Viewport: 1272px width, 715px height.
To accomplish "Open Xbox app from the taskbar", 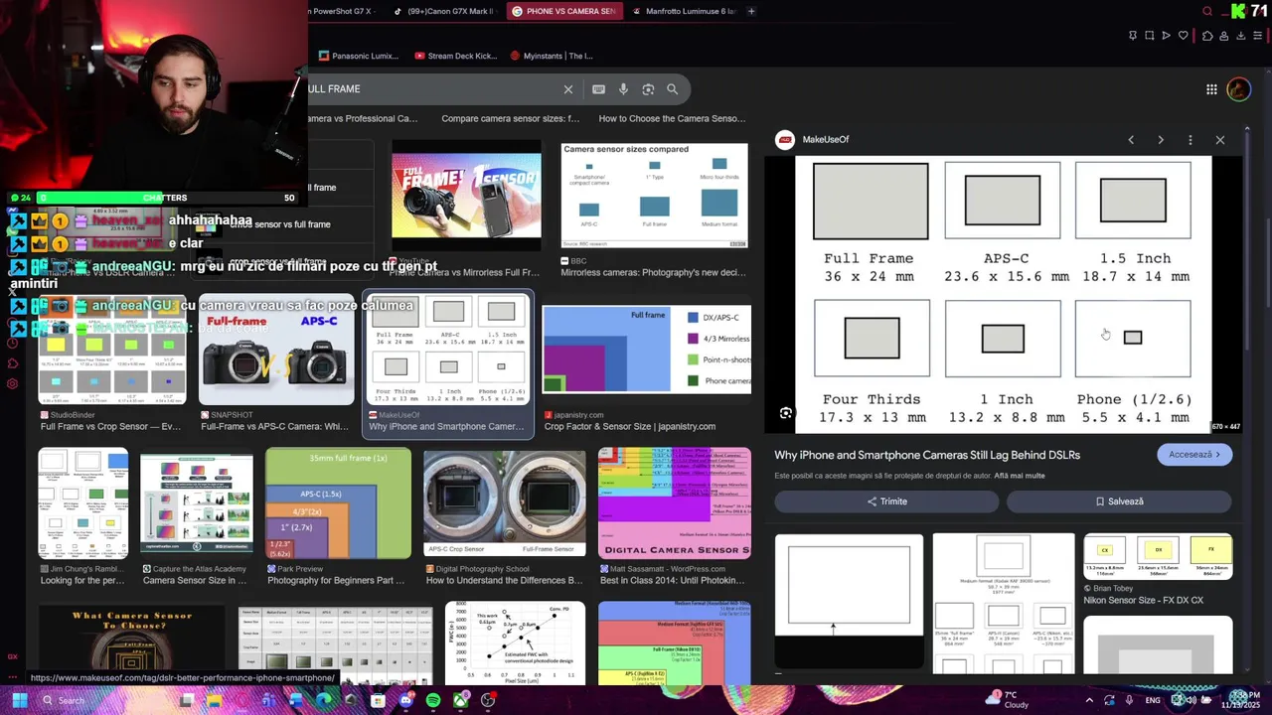I will (x=461, y=700).
